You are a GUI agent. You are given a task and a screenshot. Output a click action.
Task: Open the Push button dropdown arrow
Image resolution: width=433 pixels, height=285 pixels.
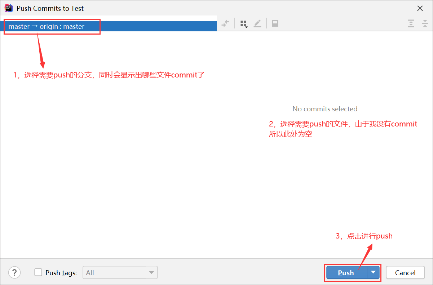click(x=374, y=273)
